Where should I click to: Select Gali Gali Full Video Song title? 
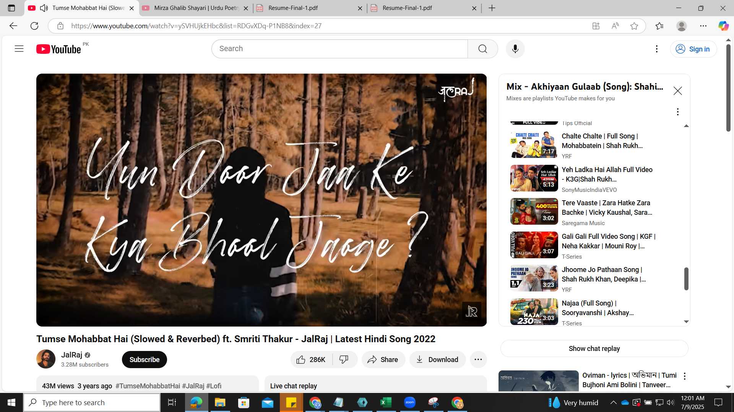pyautogui.click(x=608, y=241)
